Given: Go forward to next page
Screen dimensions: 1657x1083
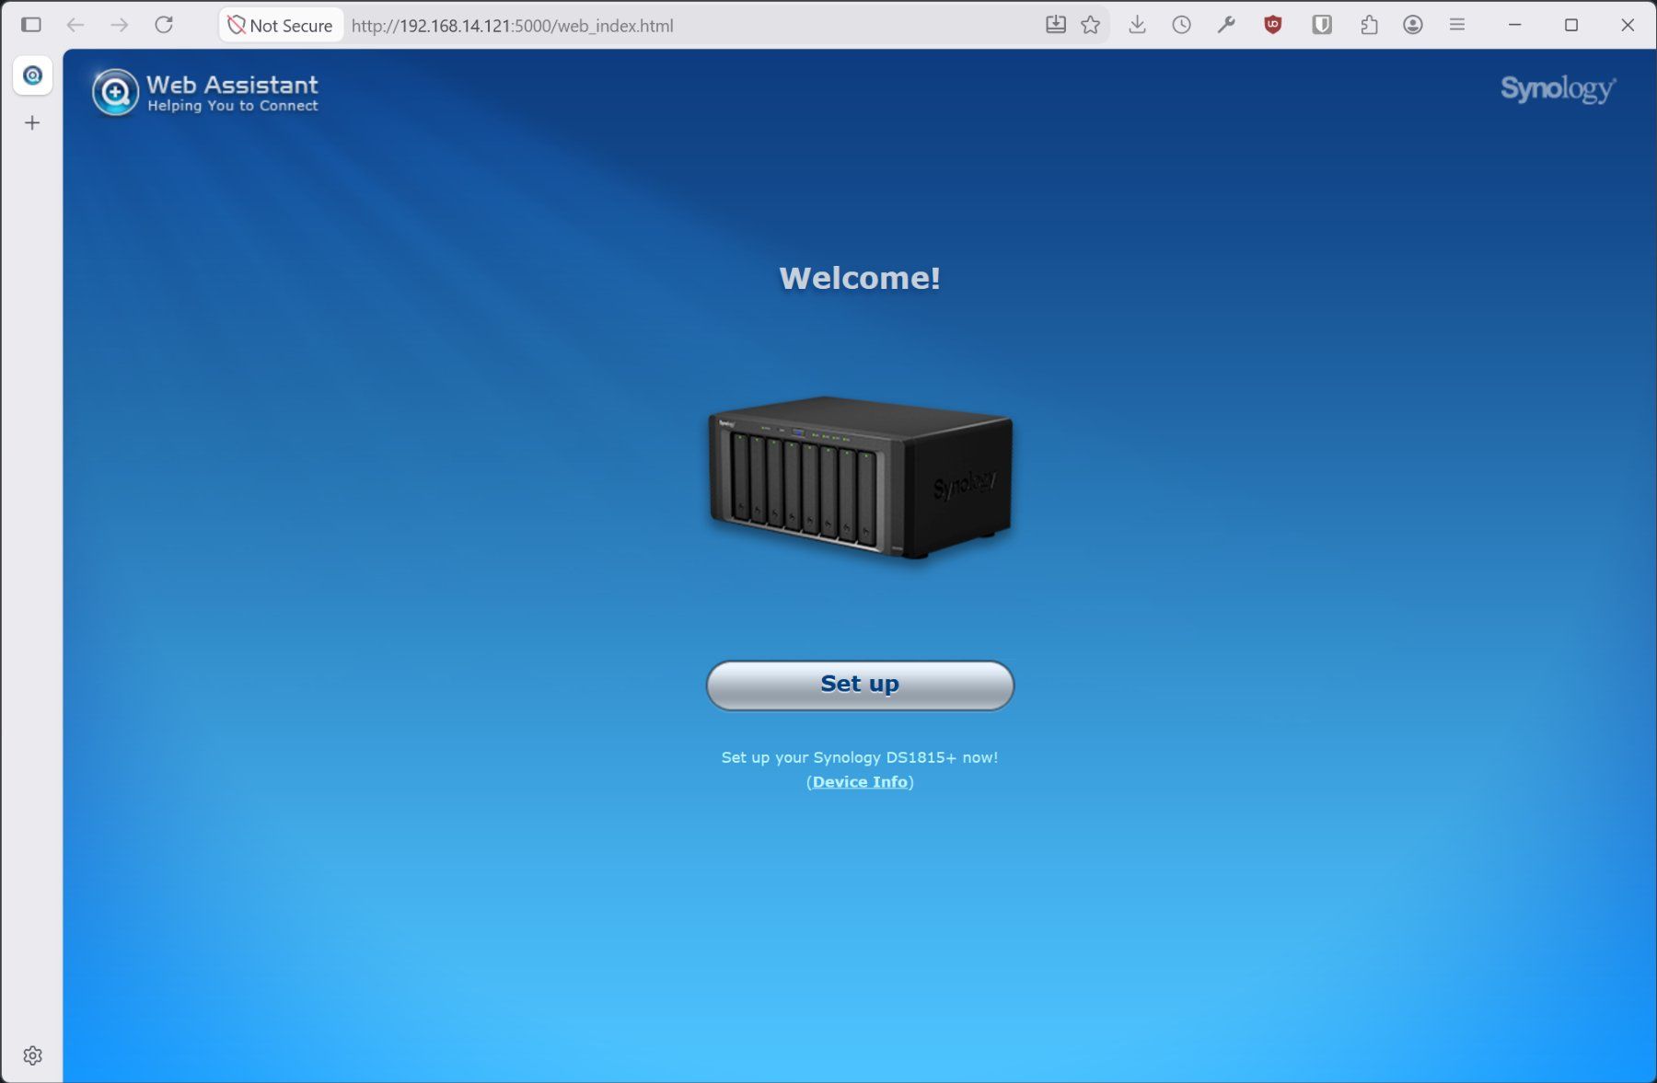Looking at the screenshot, I should tap(120, 25).
